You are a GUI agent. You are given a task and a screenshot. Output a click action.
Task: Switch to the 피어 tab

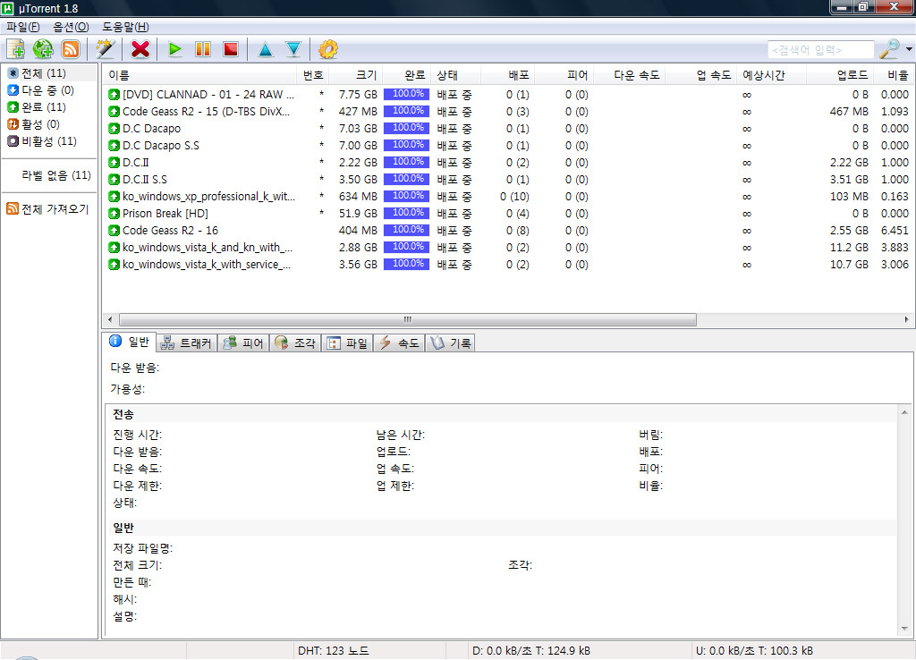pyautogui.click(x=243, y=343)
